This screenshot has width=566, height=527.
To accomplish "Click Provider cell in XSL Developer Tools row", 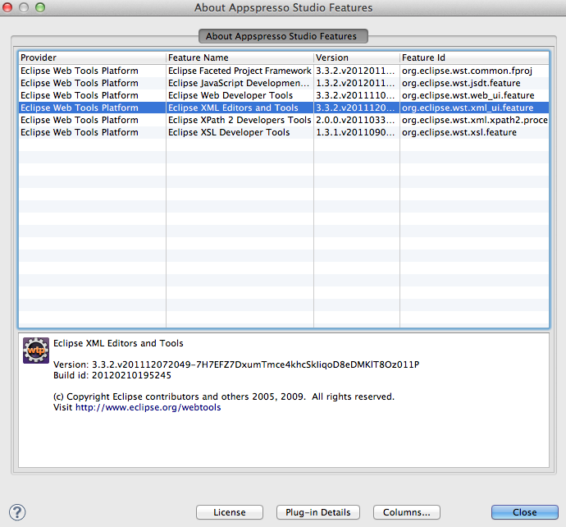I will pos(92,132).
